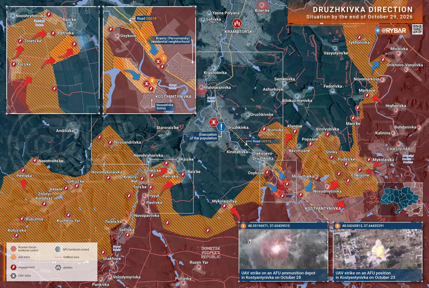Open the ammunition depot strike video thumbnail
The width and height of the screenshot is (429, 288).
283,249
